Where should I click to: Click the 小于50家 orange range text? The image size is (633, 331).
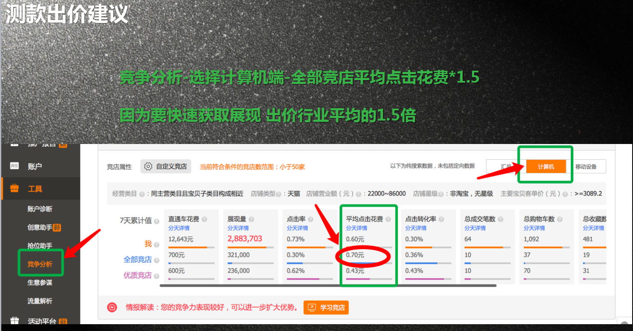293,167
